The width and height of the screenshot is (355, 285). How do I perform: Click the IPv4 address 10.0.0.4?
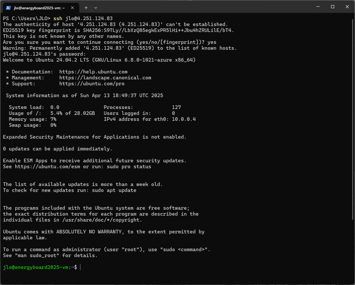(184, 119)
